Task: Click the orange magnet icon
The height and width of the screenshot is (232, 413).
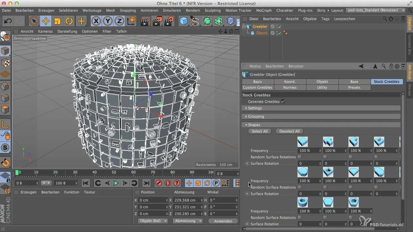Action: tap(5, 163)
